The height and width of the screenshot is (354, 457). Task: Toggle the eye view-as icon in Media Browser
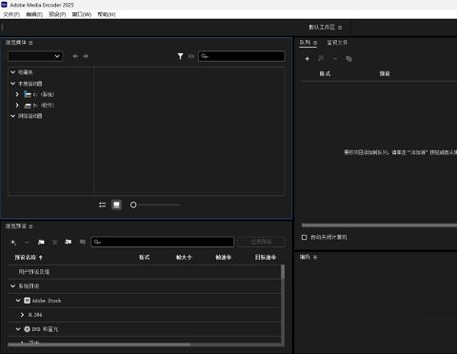coord(191,56)
